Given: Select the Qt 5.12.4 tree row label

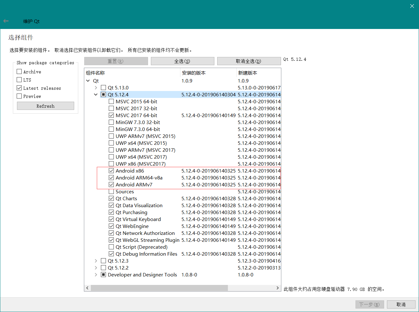Looking at the screenshot, I should [x=118, y=94].
